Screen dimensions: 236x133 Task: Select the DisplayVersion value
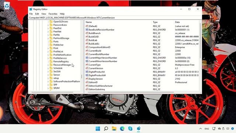96,79
